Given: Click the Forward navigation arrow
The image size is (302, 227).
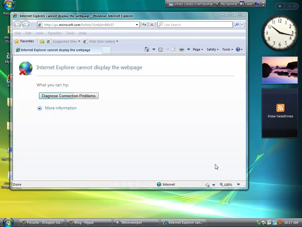Looking at the screenshot, I should [26, 25].
